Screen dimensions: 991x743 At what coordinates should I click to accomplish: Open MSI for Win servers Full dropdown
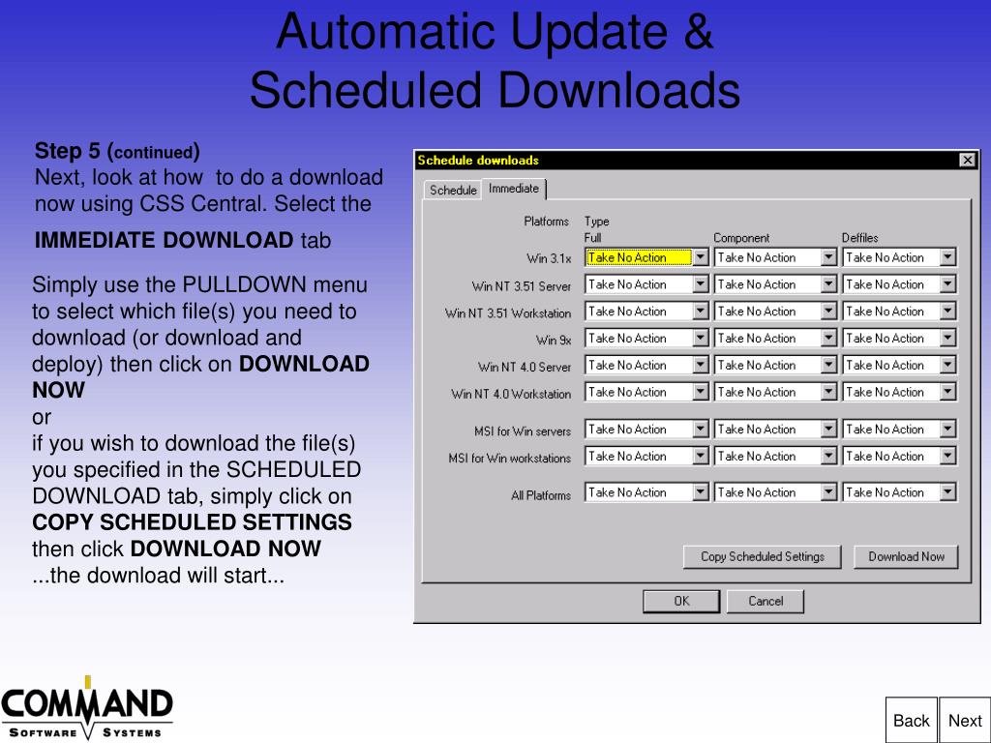(x=646, y=430)
